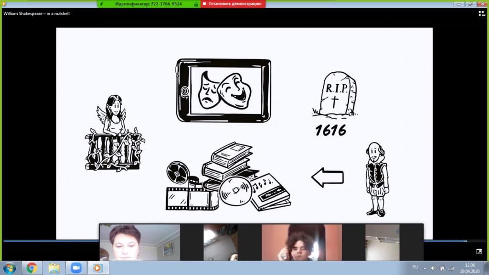This screenshot has height=275, width=489.
Task: Click the connection icon left of meeting ID
Action: point(102,4)
